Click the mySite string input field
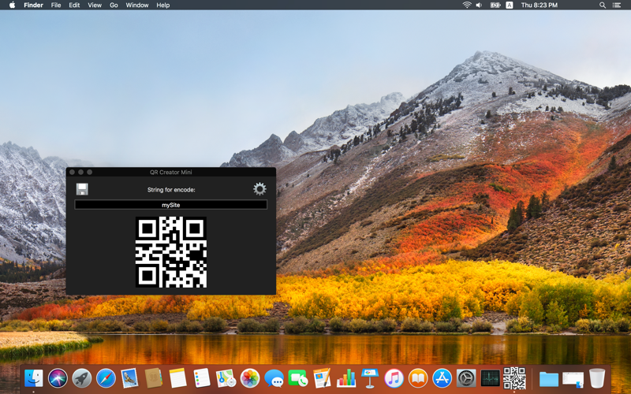Screen dimensions: 631x394 pyautogui.click(x=170, y=205)
